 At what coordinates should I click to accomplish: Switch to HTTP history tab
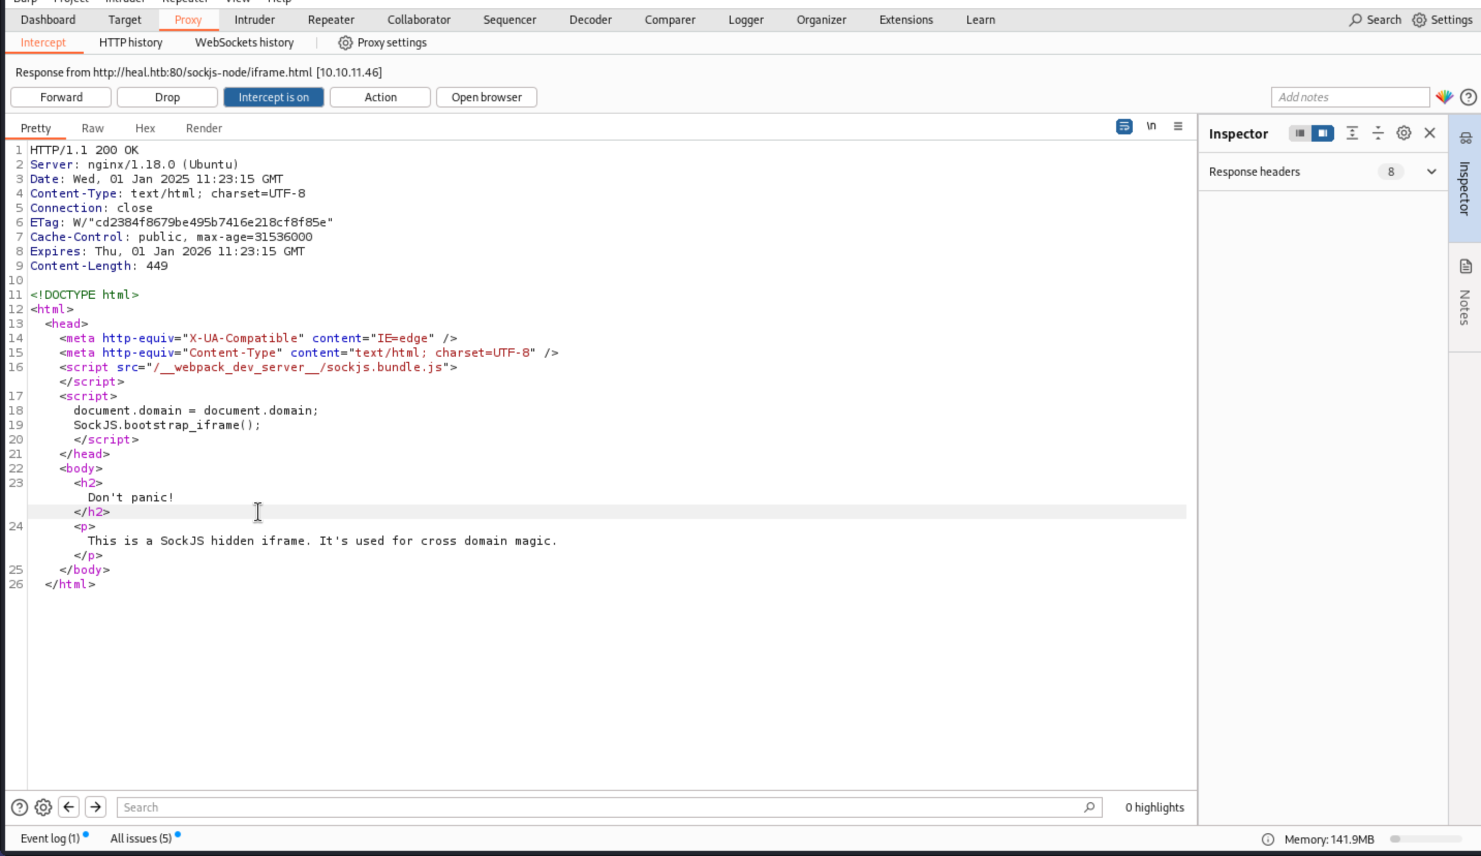click(x=130, y=43)
